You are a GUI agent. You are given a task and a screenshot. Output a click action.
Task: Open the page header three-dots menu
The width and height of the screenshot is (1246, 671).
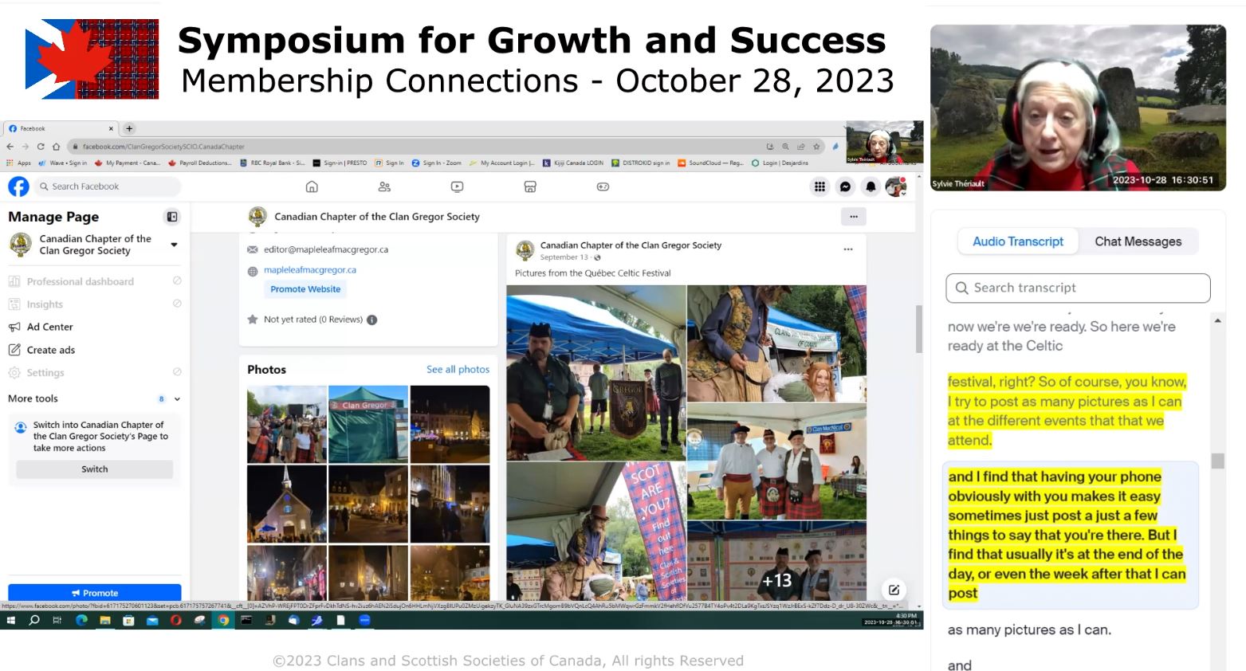point(853,217)
